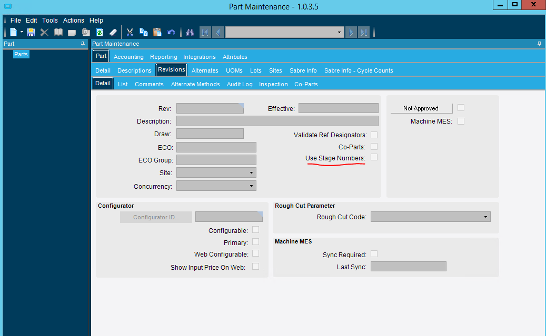Cut data using the scissors icon
Image resolution: width=546 pixels, height=336 pixels.
pos(130,32)
